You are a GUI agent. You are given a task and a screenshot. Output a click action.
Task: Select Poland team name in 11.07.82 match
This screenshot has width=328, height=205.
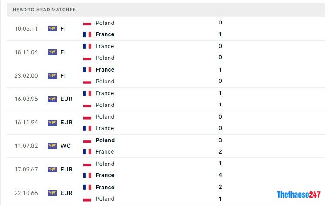pyautogui.click(x=105, y=140)
